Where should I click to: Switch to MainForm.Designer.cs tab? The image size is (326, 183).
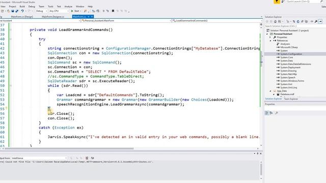[53, 17]
